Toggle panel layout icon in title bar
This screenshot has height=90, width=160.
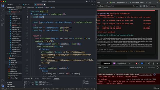[x=89, y=1]
